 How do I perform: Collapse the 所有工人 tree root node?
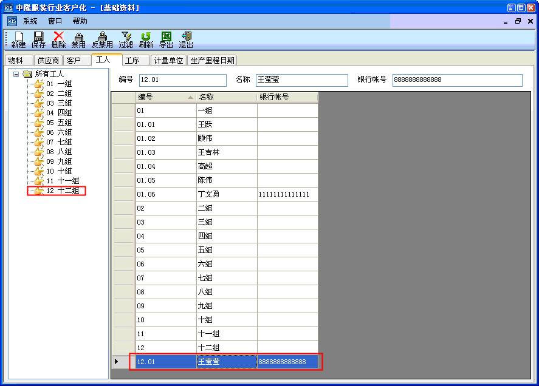click(16, 74)
